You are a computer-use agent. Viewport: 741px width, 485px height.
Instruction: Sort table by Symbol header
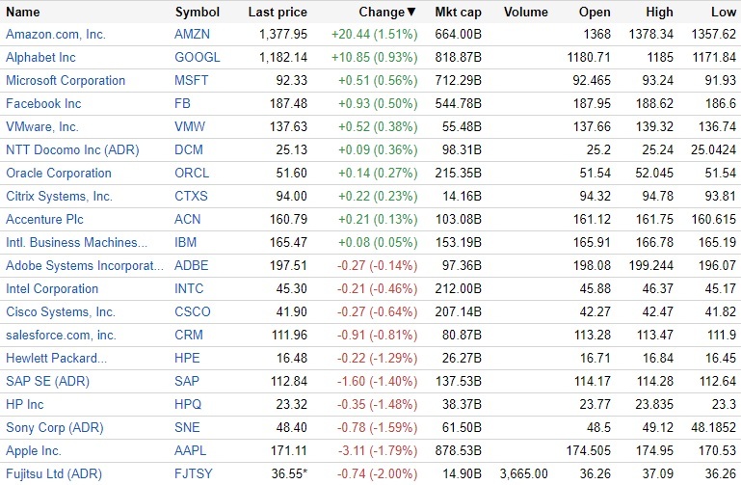[x=197, y=13]
